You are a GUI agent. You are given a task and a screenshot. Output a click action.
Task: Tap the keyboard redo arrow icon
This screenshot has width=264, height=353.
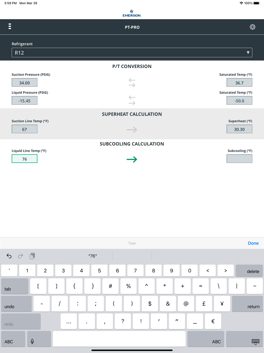[21, 256]
